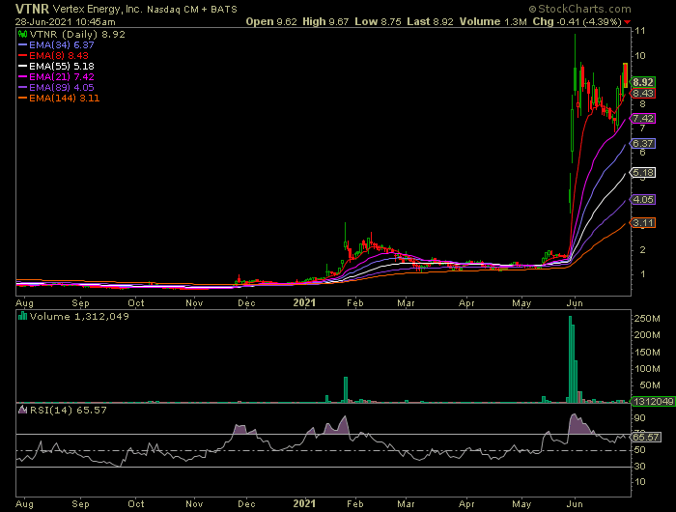Click the 2021 label below the price chart
676x512 pixels.
point(304,302)
